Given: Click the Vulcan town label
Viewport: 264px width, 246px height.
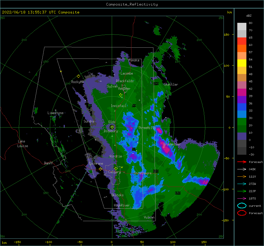Looking at the screenshot, I should tap(149, 217).
